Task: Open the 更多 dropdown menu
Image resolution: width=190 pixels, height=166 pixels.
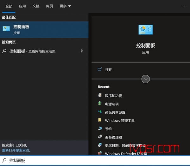Action: [65, 6]
